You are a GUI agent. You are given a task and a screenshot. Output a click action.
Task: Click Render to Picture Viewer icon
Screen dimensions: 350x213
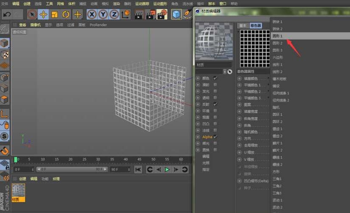tap(151, 14)
